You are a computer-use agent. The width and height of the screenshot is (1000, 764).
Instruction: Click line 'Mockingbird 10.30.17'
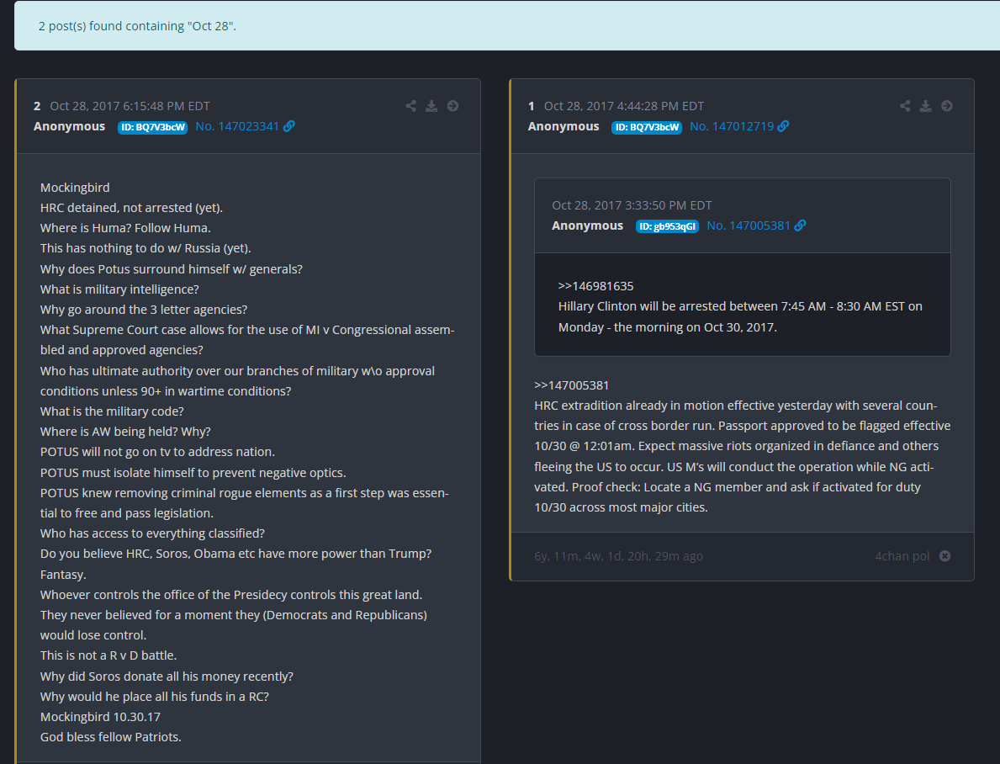(100, 717)
